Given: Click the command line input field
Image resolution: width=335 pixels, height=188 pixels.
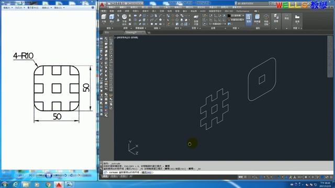Looking at the screenshot, I should click(218, 172).
